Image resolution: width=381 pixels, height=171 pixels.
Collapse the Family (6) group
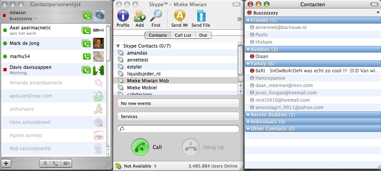pos(248,64)
